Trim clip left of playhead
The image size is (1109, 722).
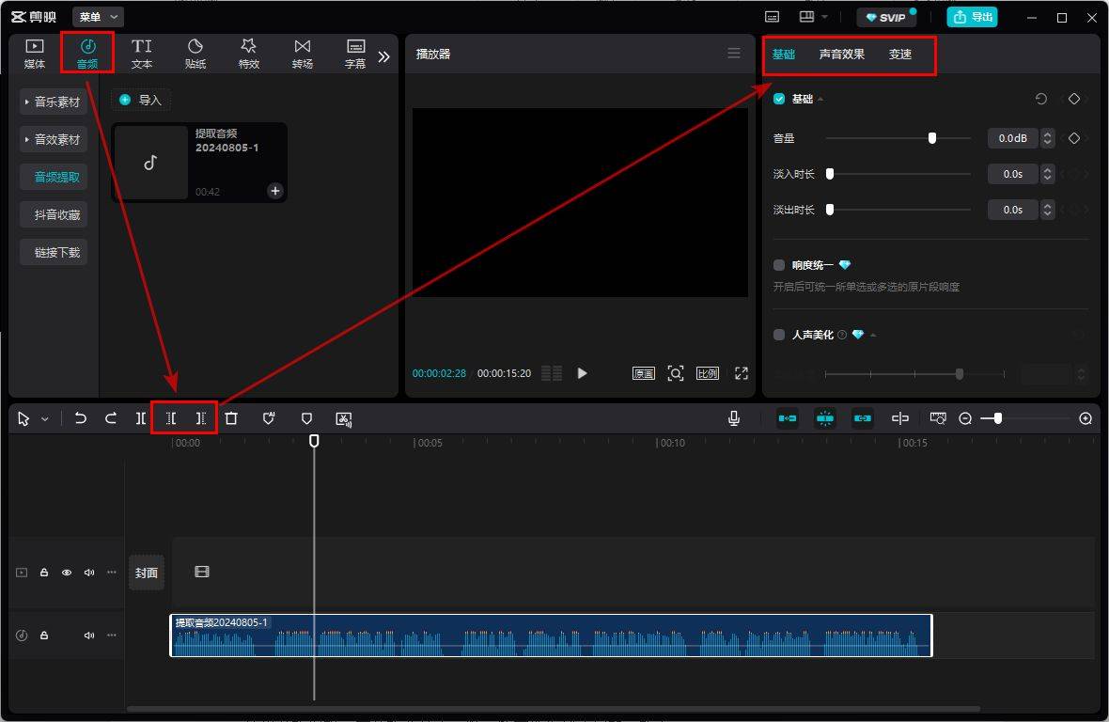click(x=171, y=418)
